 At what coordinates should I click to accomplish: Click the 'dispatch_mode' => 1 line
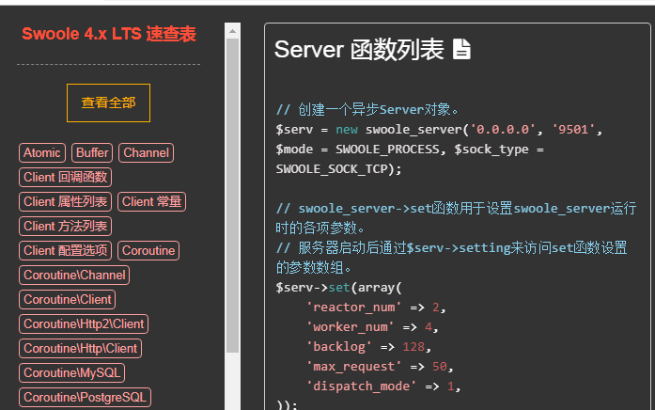pyautogui.click(x=383, y=386)
